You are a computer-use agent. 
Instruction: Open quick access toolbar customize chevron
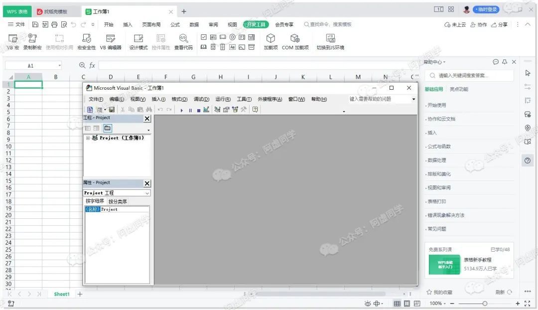point(93,24)
